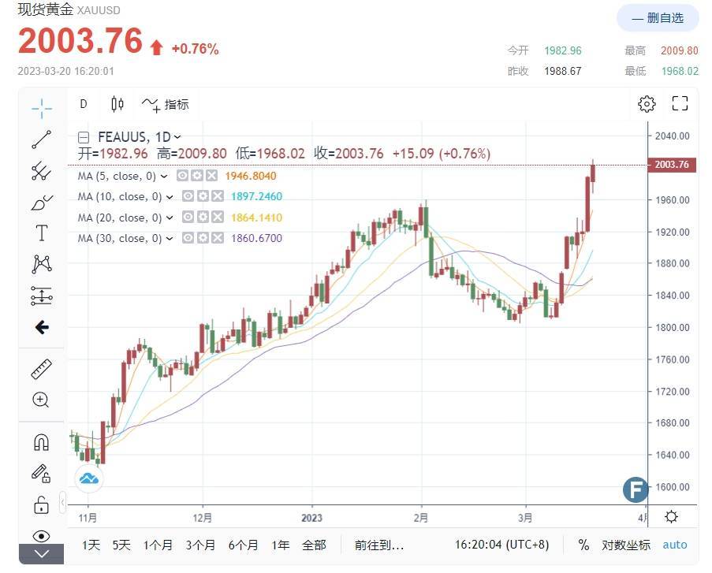Toggle magnet mode for drawings
The width and height of the screenshot is (712, 573).
[x=41, y=442]
